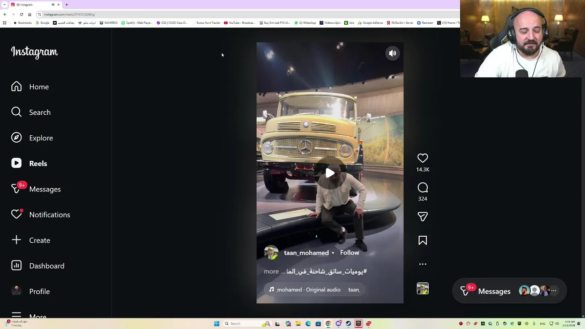Open the weather widget showing rain
The width and height of the screenshot is (585, 329).
tap(16, 324)
